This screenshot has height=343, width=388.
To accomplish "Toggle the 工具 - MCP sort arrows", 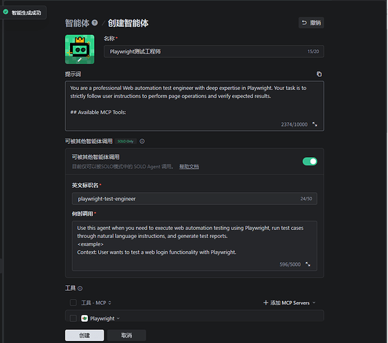I will pyautogui.click(x=110, y=303).
